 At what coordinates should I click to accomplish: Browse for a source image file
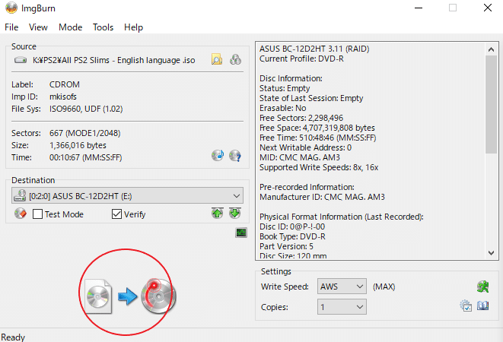click(x=217, y=59)
